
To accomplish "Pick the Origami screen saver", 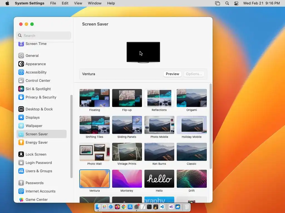I will tap(191, 98).
